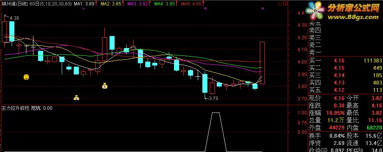Image resolution: width=383 pixels, height=152 pixels.
Task: Click the red diamond icon at chart top-right
Action: (x=280, y=3)
